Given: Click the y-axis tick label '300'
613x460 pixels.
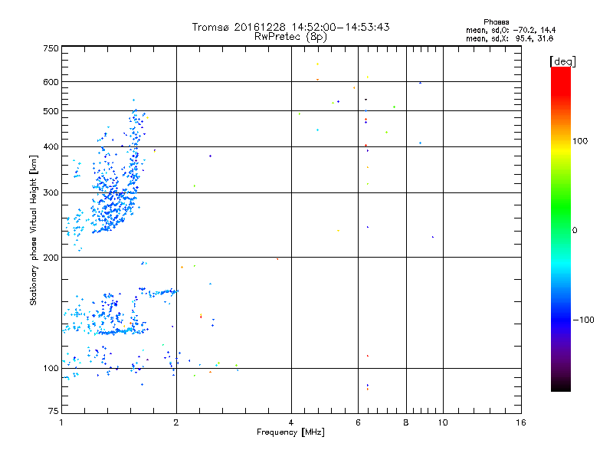Looking at the screenshot, I should (51, 193).
